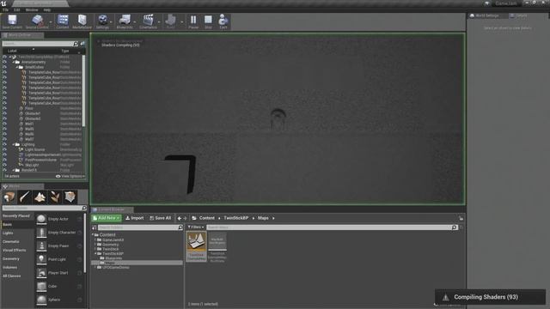The height and width of the screenshot is (309, 550).
Task: Open Build options dropdown arrow
Action: coord(181,22)
